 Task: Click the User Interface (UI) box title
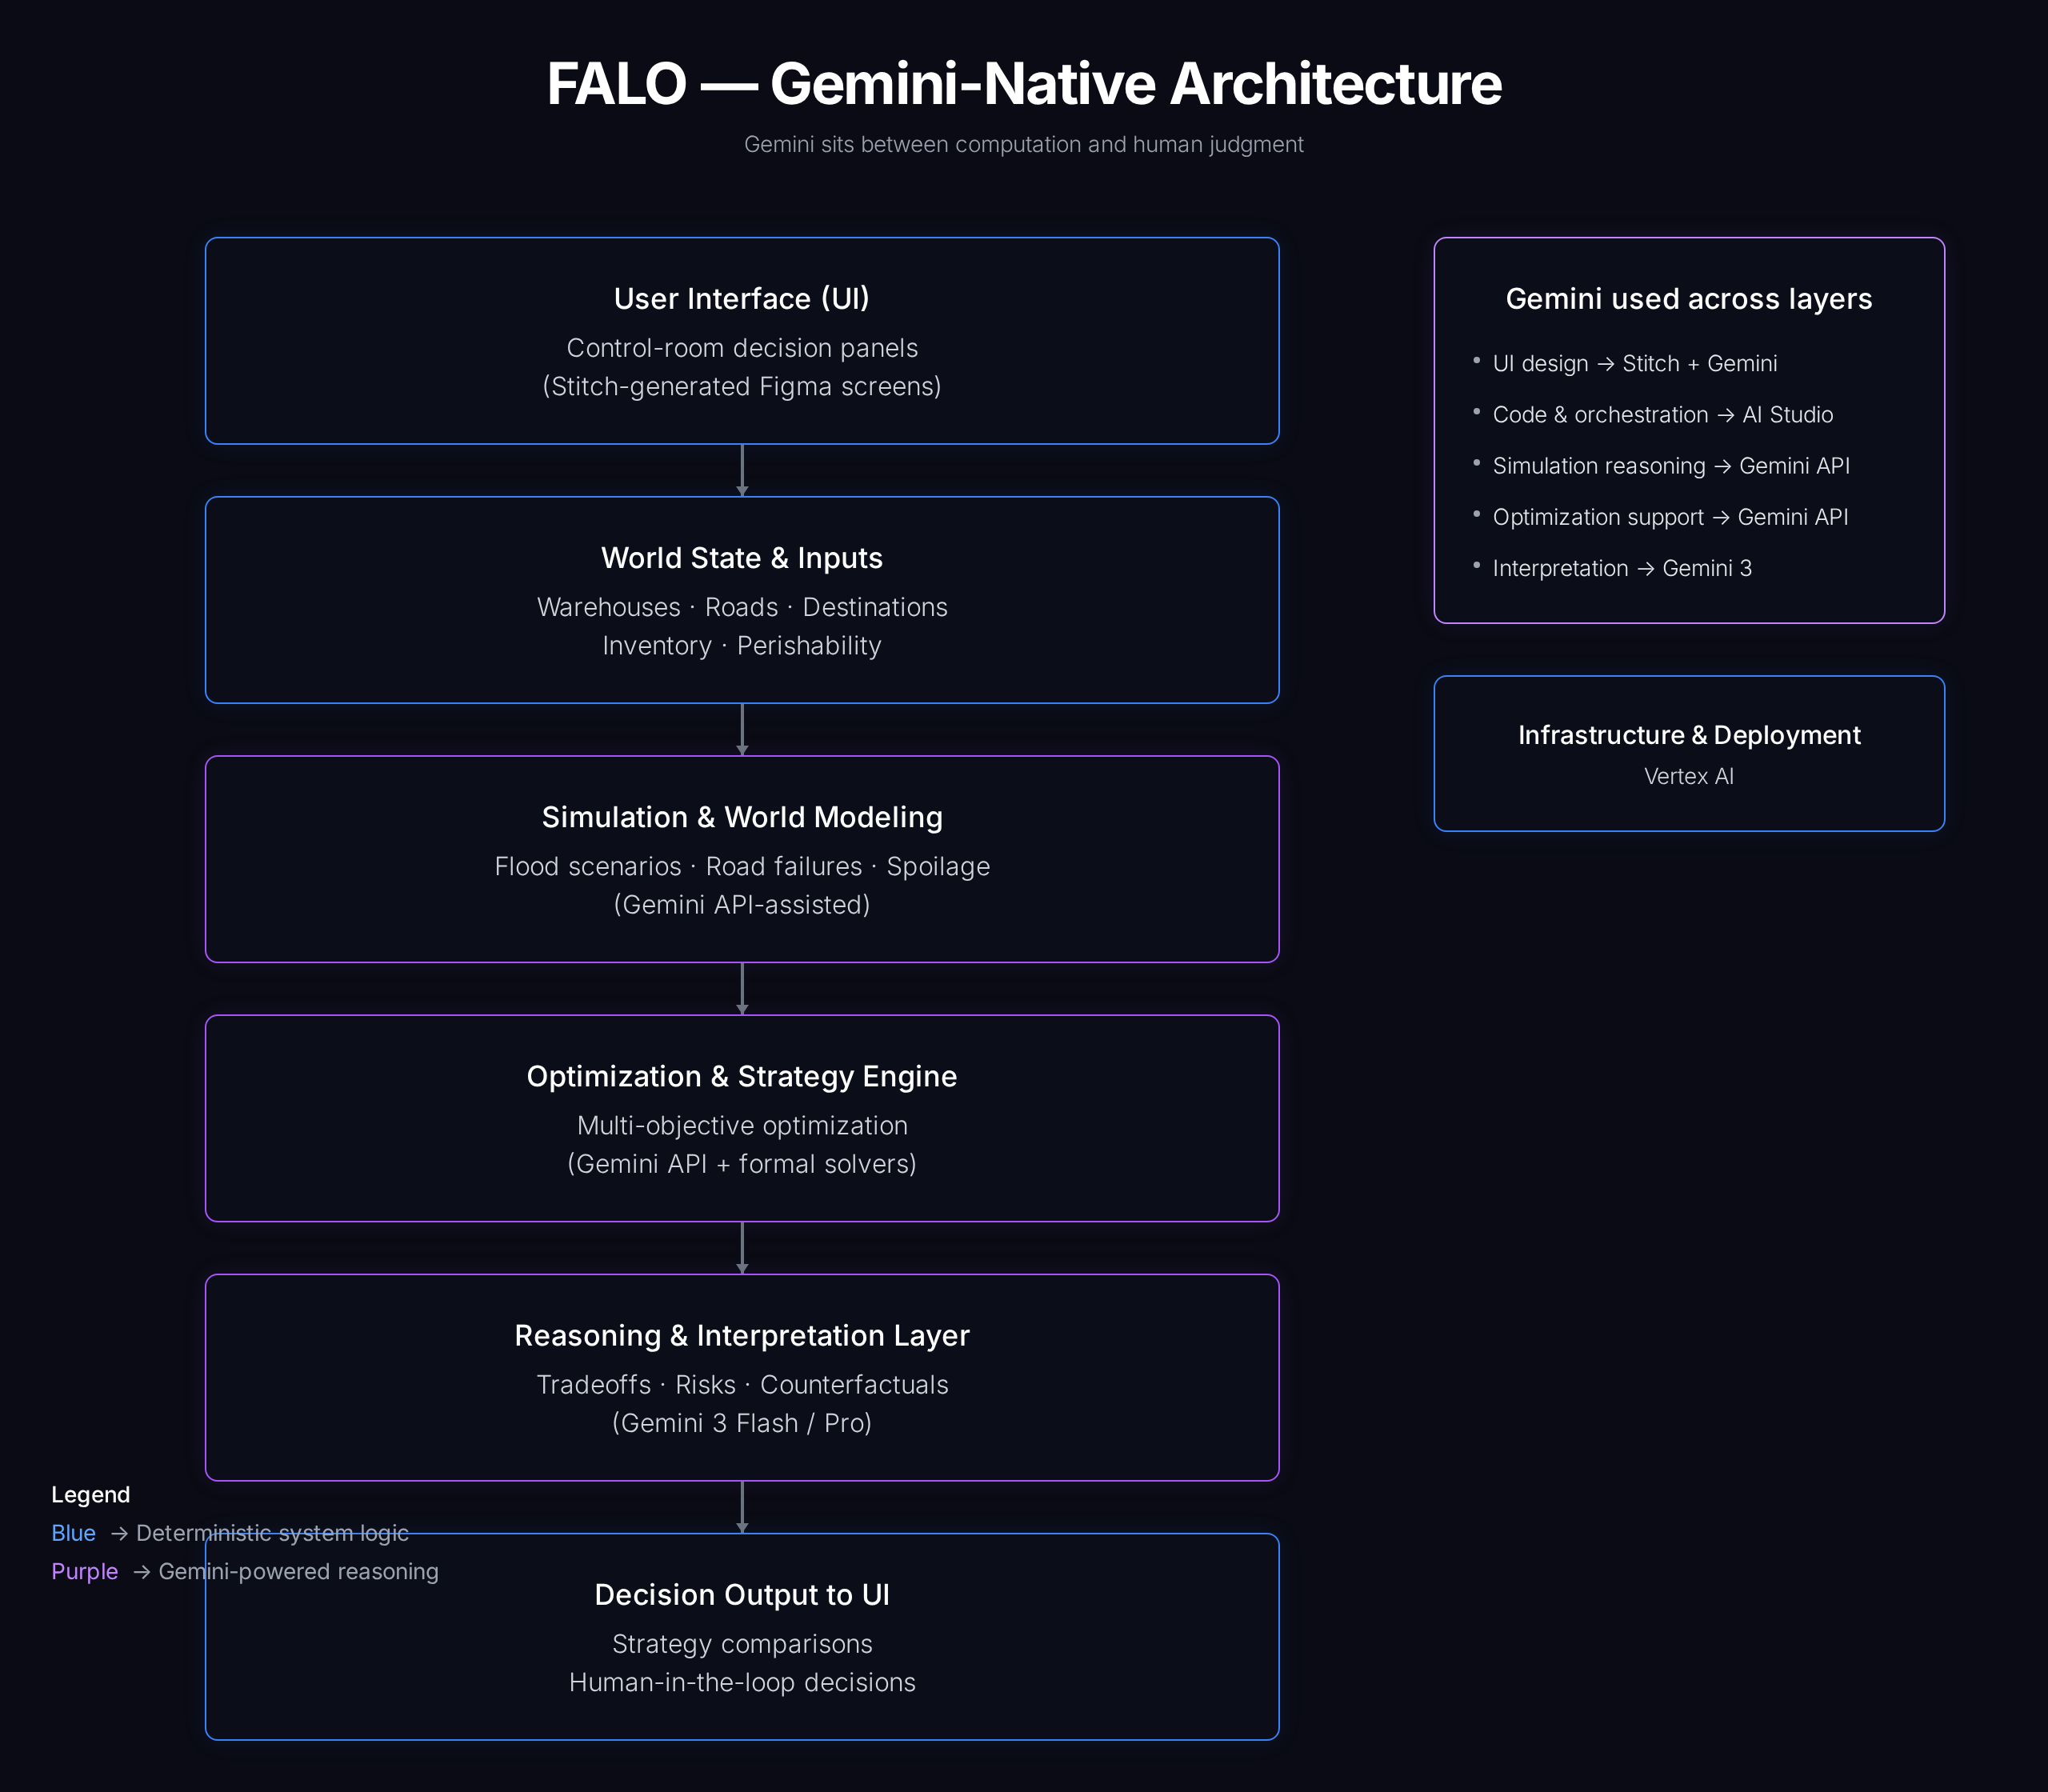coord(741,298)
